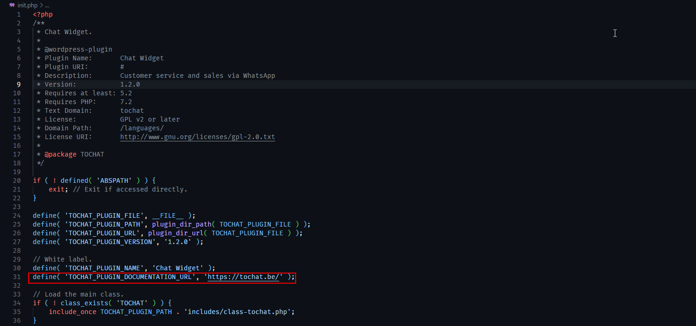This screenshot has height=326, width=696.
Task: Click the '@package' tag on line 17
Action: 60,154
